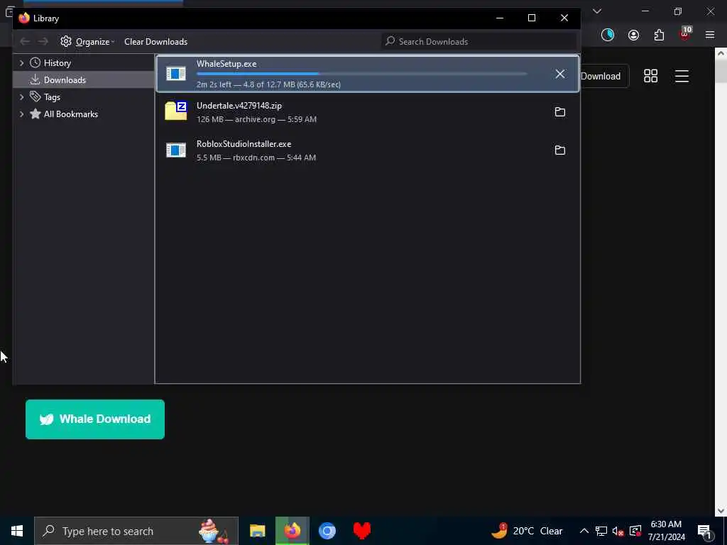Open the clock showing 6:30 AM
The height and width of the screenshot is (545, 727).
pos(666,531)
